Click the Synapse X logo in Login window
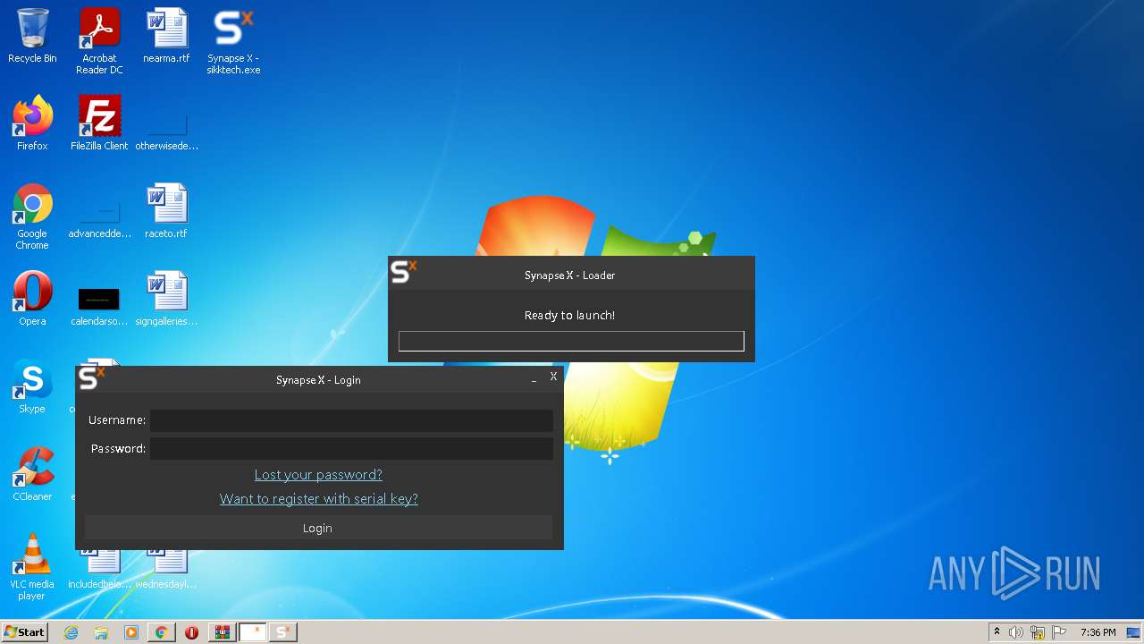The width and height of the screenshot is (1144, 644). (91, 377)
